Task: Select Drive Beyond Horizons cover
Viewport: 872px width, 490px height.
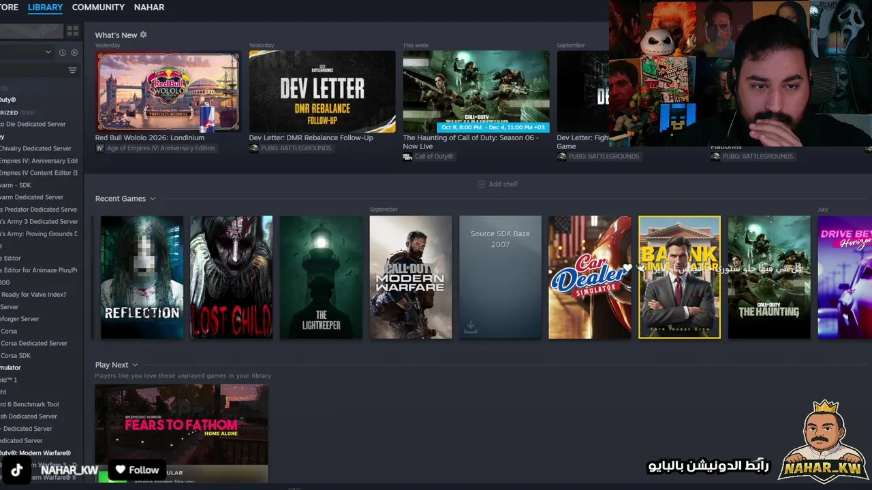Action: click(x=845, y=277)
